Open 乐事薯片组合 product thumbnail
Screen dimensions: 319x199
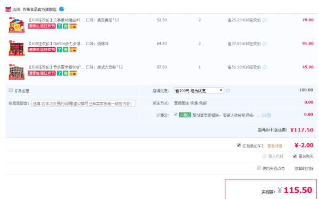pyautogui.click(x=16, y=25)
